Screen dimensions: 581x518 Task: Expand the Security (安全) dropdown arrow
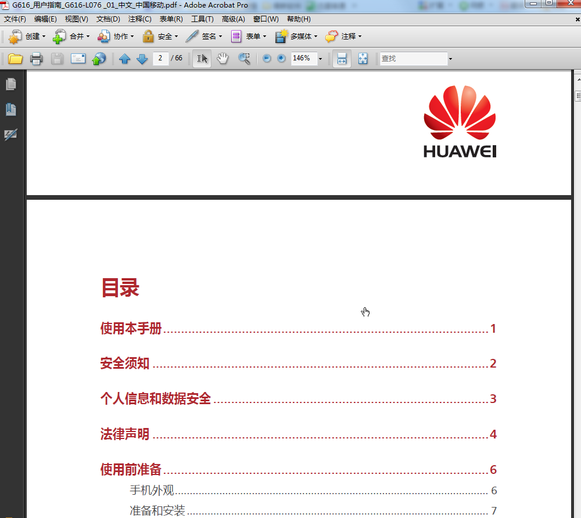pos(176,36)
